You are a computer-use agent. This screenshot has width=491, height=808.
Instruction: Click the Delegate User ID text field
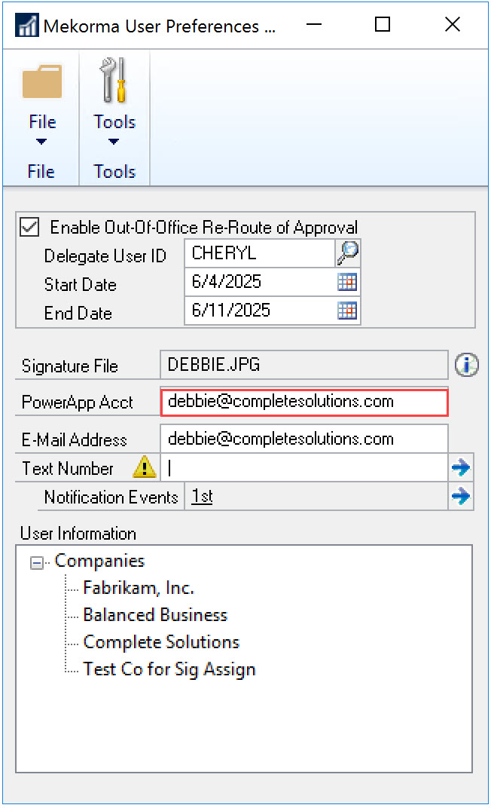click(259, 254)
